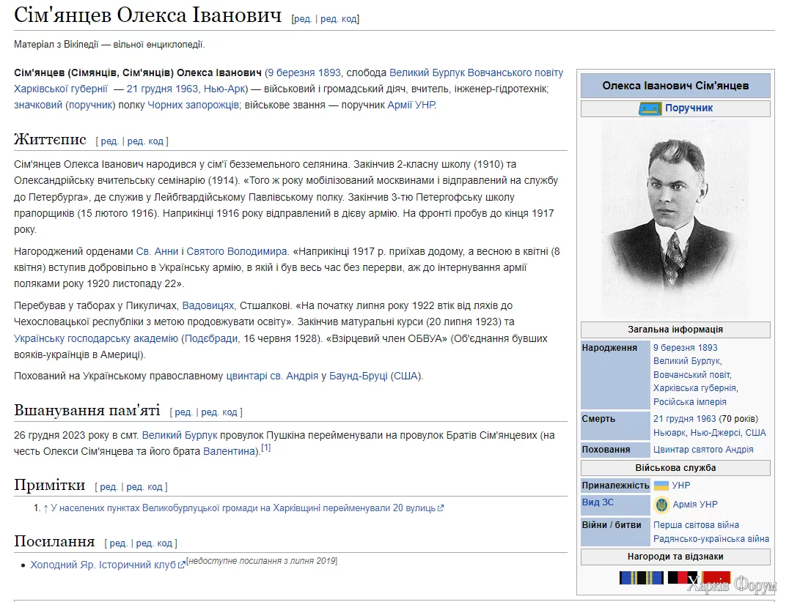Screen dimensions: 789x602
Task: Open the 'Чорних запорожців' link
Action: point(194,105)
